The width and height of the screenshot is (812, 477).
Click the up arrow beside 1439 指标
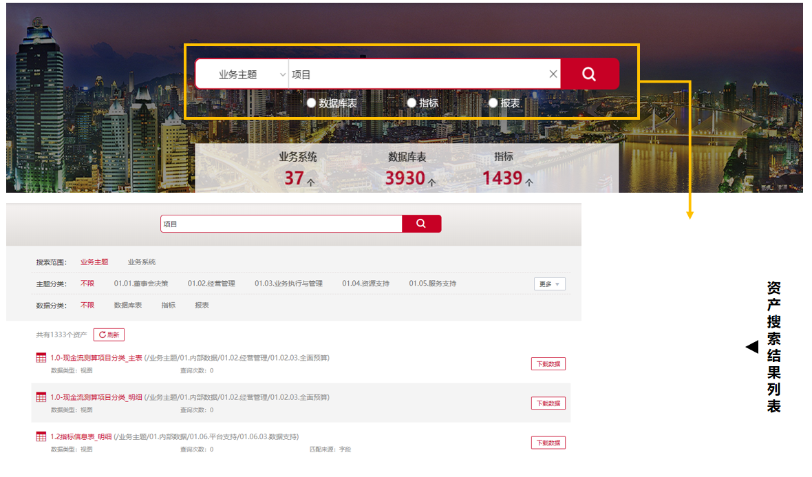click(x=528, y=182)
